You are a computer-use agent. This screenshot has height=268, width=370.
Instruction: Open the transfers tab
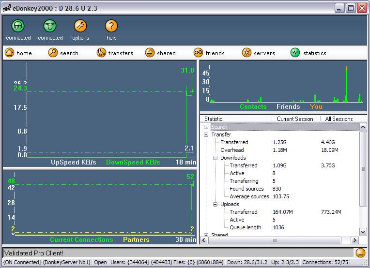click(x=115, y=53)
